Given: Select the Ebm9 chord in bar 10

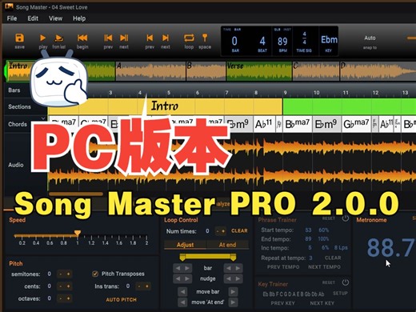Looking at the screenshot, I should (326, 124).
